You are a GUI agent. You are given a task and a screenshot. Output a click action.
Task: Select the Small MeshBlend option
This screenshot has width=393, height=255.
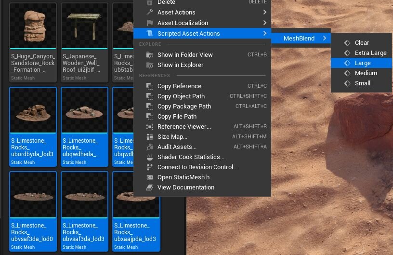(x=361, y=83)
